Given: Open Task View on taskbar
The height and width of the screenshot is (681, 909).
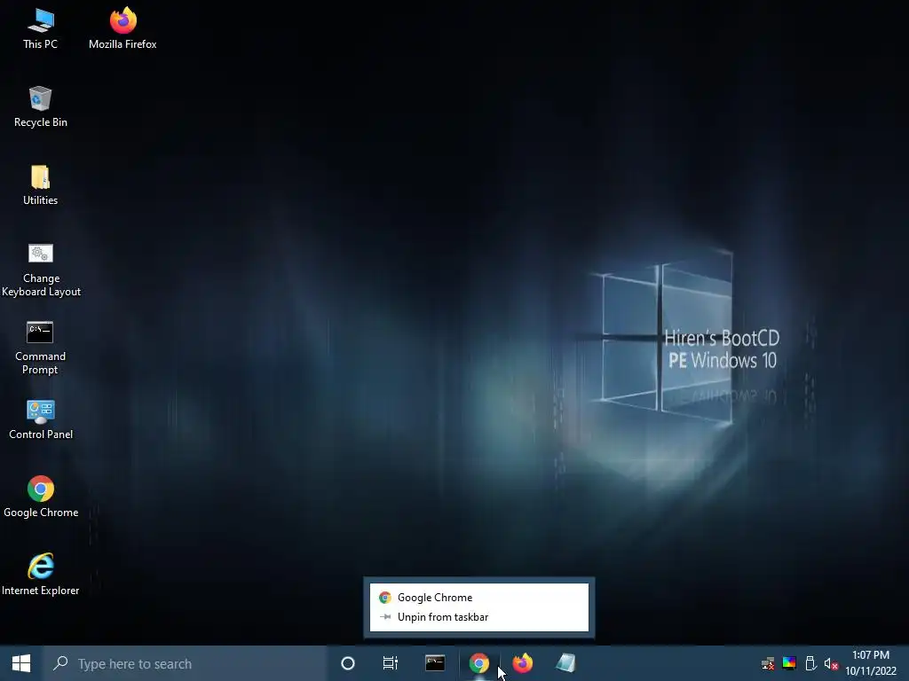Looking at the screenshot, I should [391, 663].
